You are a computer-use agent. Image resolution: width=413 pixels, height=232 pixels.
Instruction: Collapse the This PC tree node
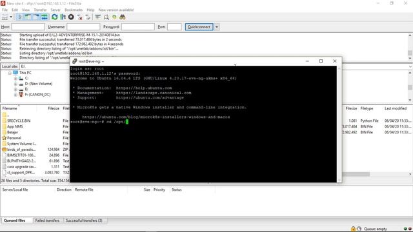click(x=10, y=73)
